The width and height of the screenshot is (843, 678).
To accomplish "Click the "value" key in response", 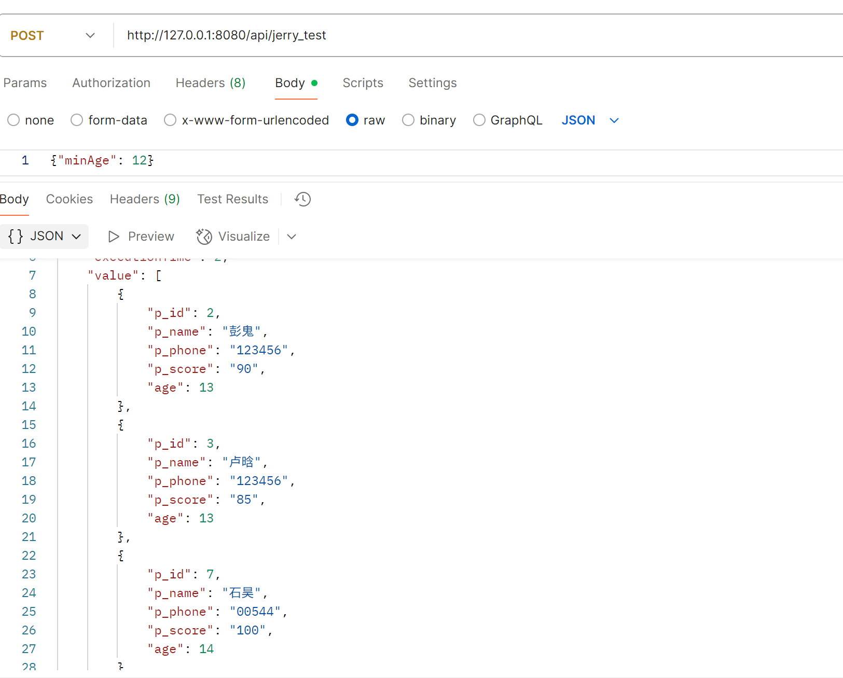I will point(113,275).
